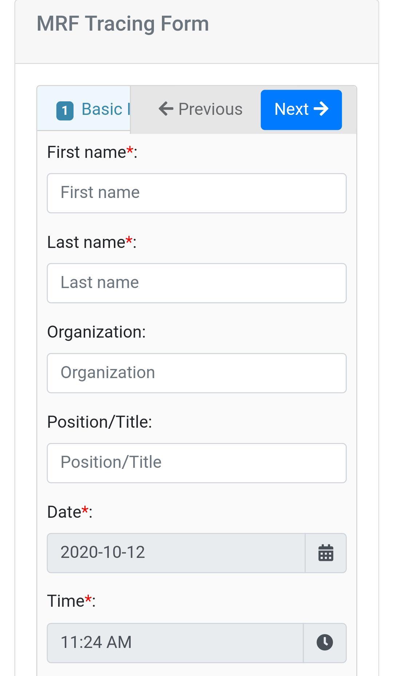Screen dimensions: 393x676
Task: Return to the Previous form step
Action: point(201,109)
